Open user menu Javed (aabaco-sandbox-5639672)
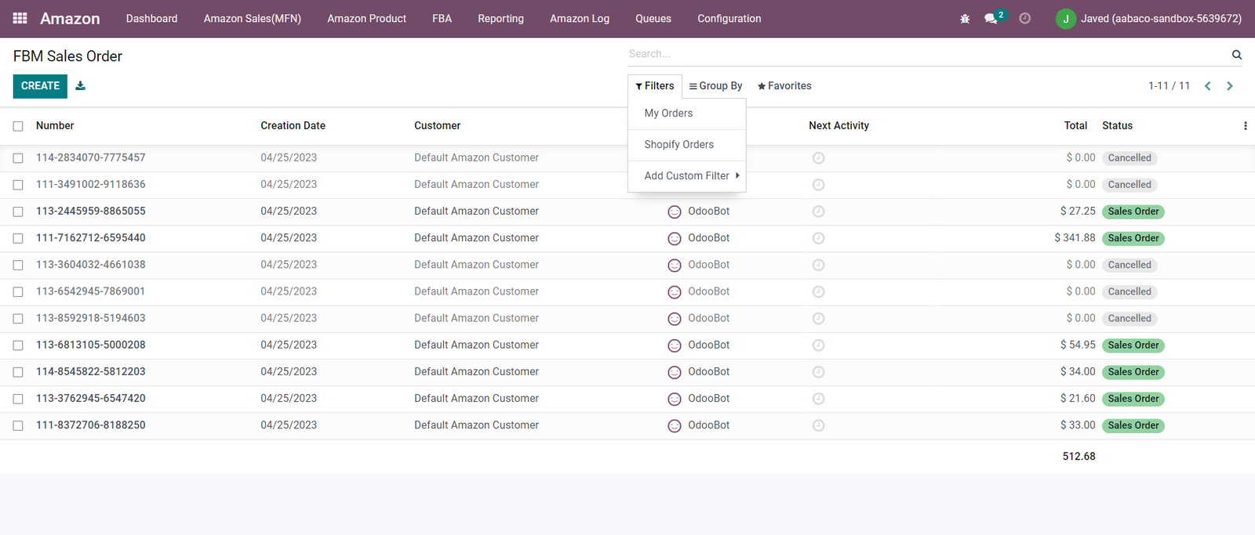Image resolution: width=1255 pixels, height=535 pixels. pos(1149,19)
